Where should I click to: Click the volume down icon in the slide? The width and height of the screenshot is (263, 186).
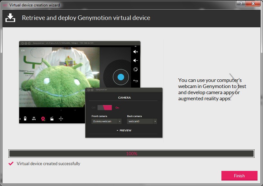click(x=135, y=60)
